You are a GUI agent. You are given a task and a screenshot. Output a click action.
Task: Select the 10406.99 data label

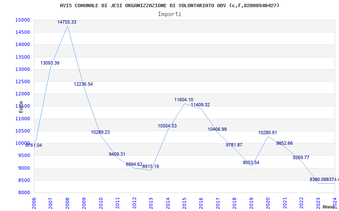pyautogui.click(x=217, y=129)
